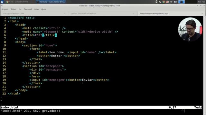Screen dimensions: 206x115
Task: Click the "Seu nome:" label text
Action: click(57, 52)
